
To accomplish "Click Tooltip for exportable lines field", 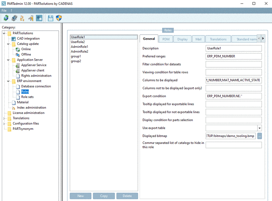I will point(234,104).
